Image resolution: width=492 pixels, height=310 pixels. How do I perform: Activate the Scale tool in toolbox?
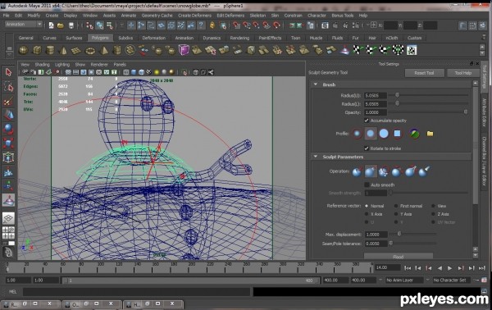8,143
